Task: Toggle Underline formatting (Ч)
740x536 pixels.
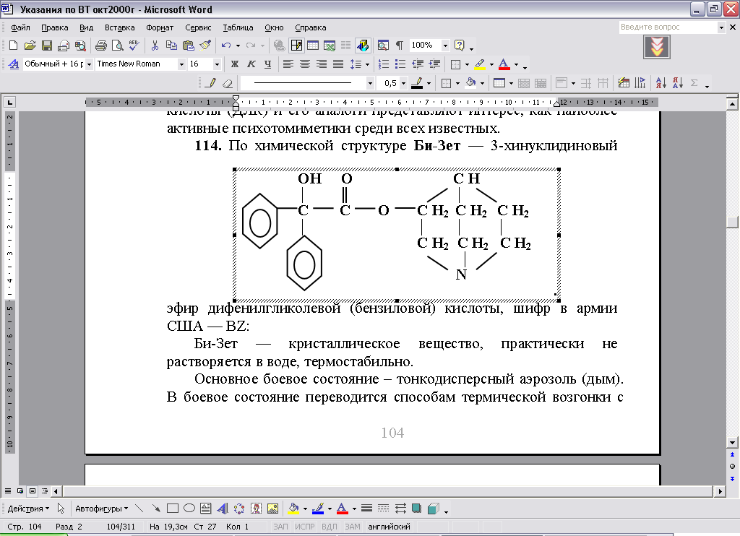Action: click(267, 64)
